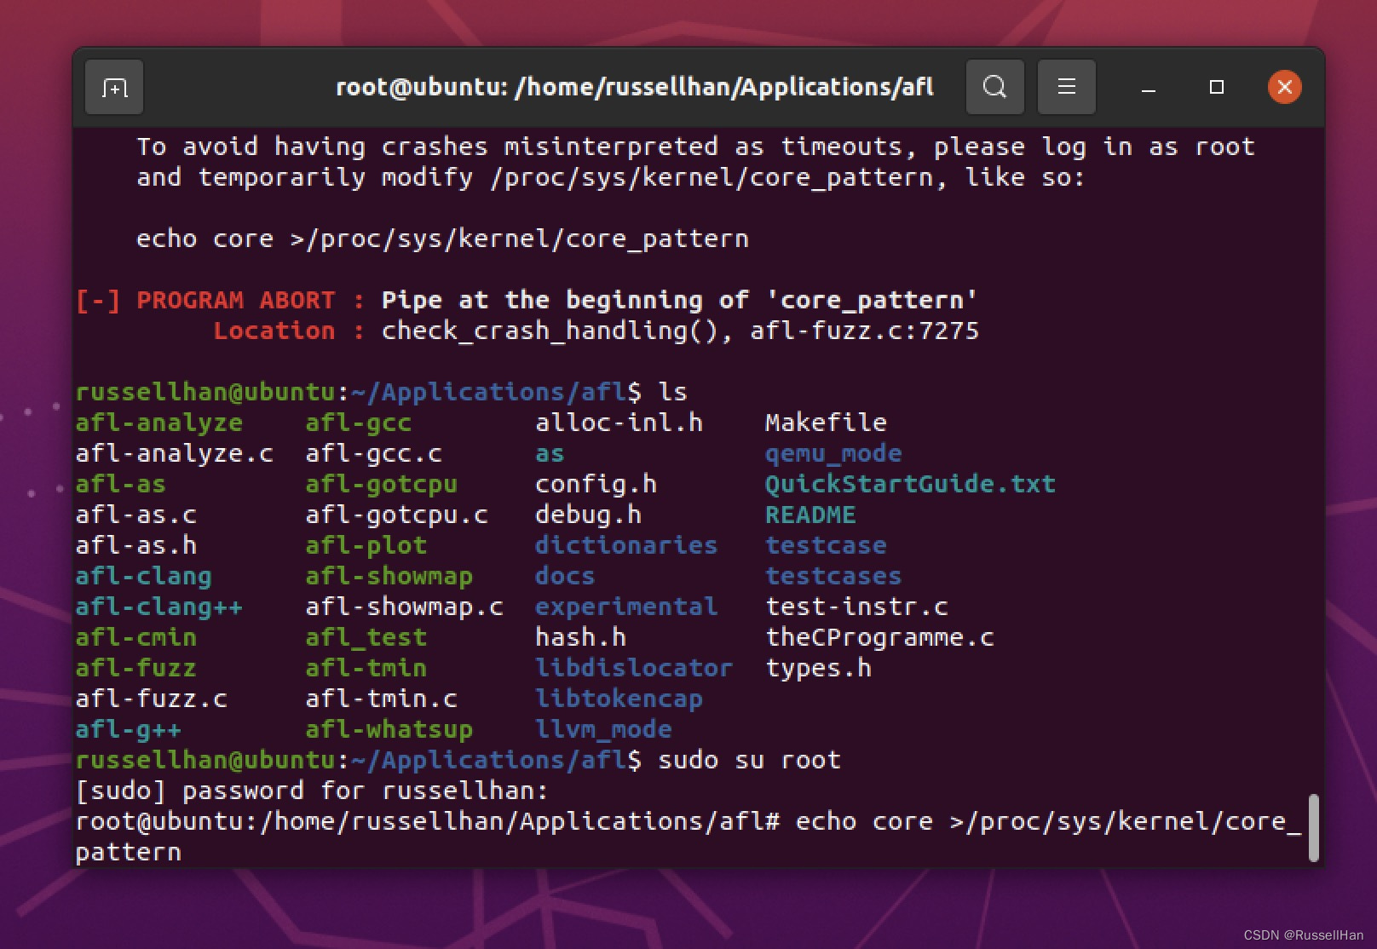Click the 'as' entry in listing
The image size is (1377, 949).
coord(550,454)
